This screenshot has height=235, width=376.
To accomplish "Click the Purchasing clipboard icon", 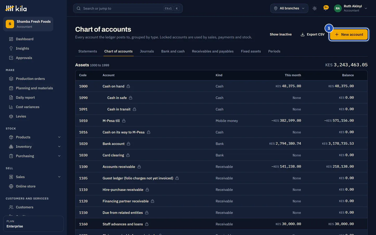I will click(11, 156).
